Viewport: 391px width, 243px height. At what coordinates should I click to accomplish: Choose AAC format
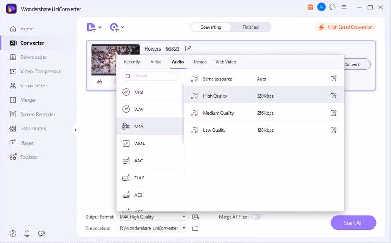(150, 161)
